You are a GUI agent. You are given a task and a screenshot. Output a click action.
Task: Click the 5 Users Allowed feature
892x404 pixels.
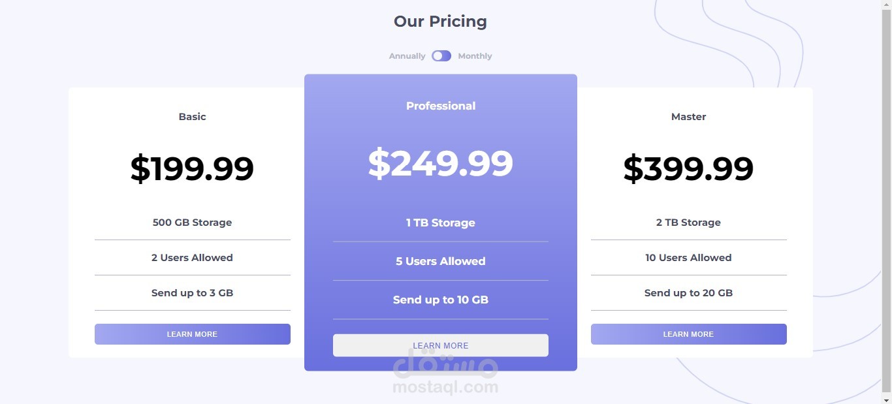pos(440,261)
